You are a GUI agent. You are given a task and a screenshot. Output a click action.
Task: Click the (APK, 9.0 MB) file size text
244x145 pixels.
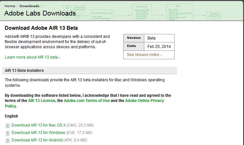coord(75,140)
